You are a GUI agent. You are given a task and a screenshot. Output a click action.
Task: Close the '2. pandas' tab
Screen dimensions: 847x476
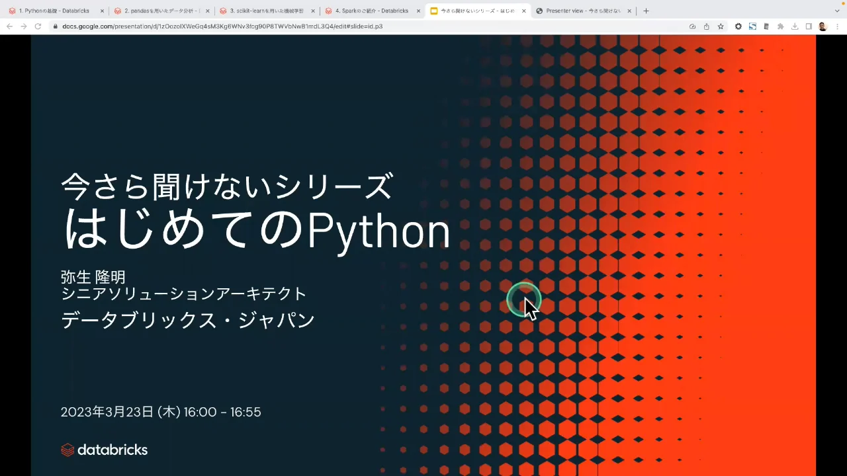click(x=207, y=11)
